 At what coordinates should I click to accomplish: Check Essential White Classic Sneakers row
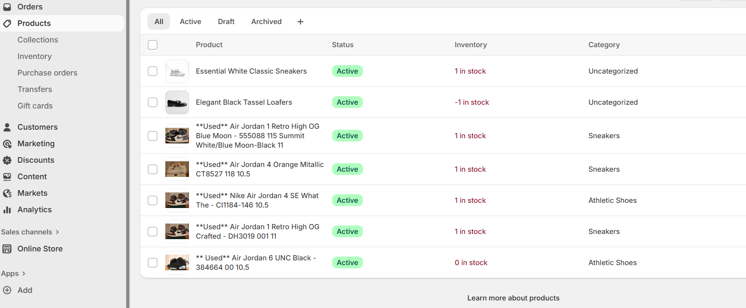coord(153,71)
